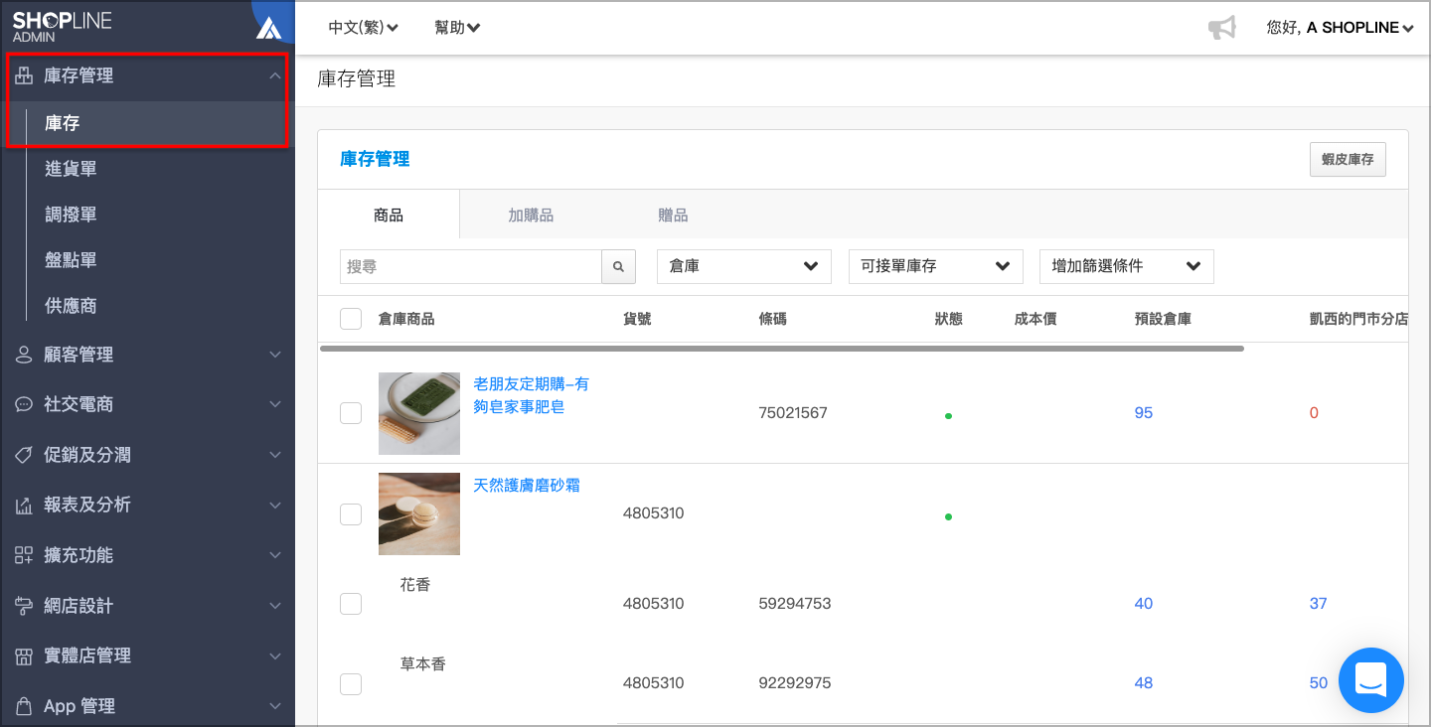Screen dimensions: 1431x727
Task: Click the 條碼 column header
Action: click(x=773, y=319)
